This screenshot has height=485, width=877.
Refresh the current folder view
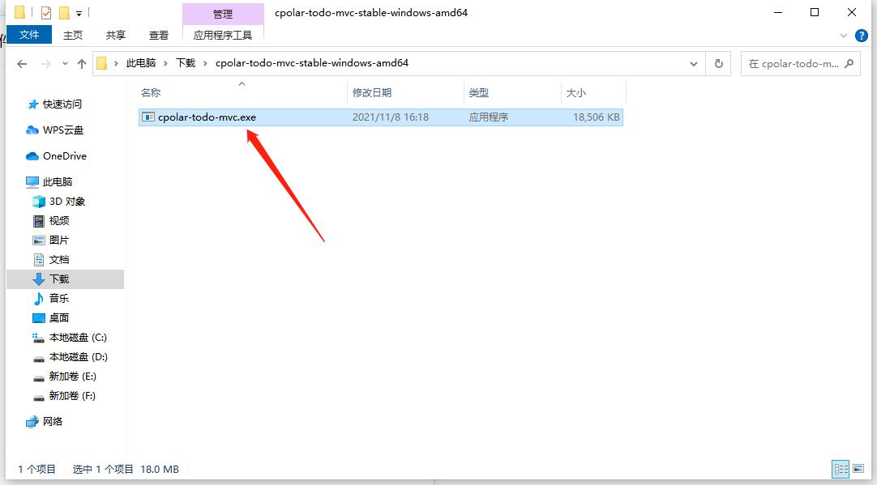[719, 64]
